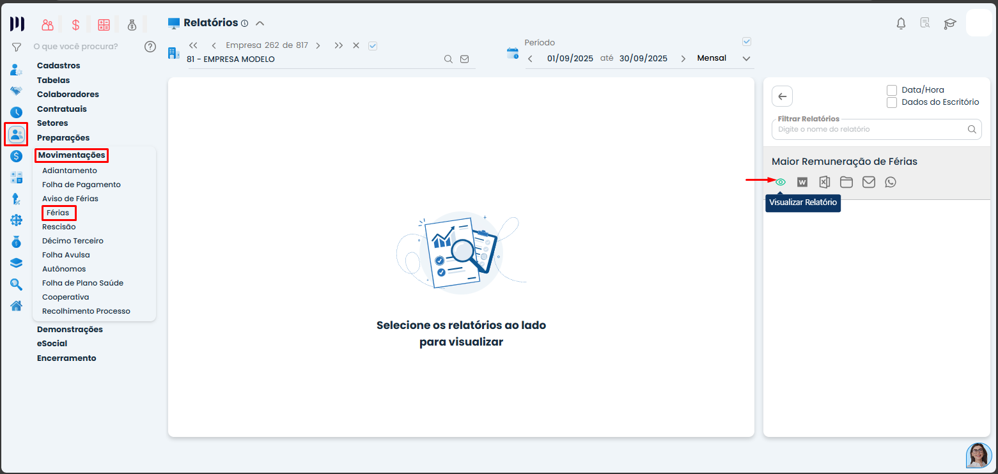This screenshot has height=474, width=998.
Task: Send report via WhatsApp icon
Action: (x=891, y=182)
